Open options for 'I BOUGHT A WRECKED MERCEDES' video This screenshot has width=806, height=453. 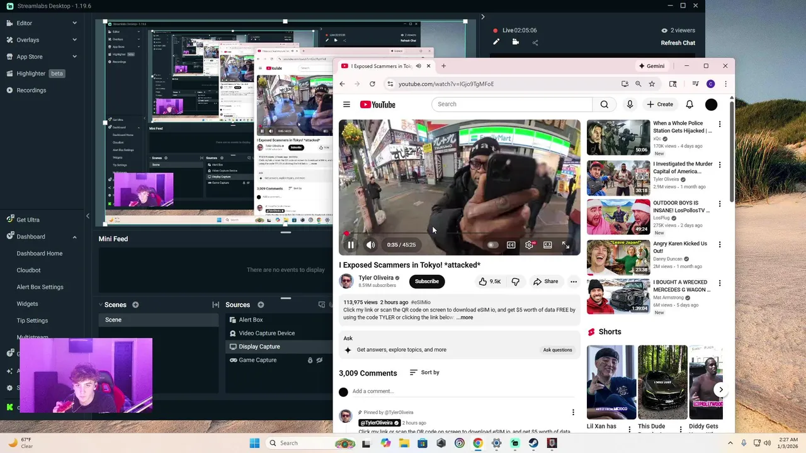720,284
